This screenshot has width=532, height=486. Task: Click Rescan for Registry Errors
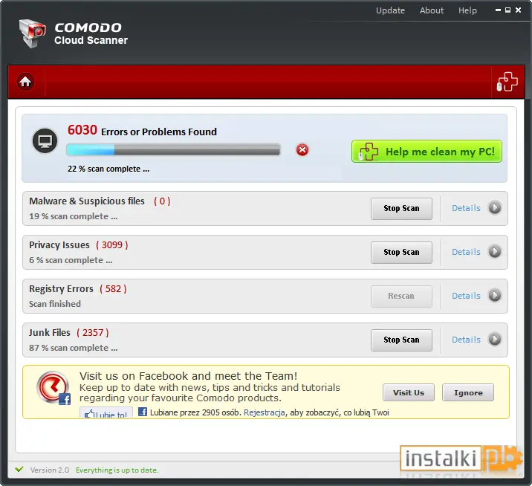coord(401,296)
